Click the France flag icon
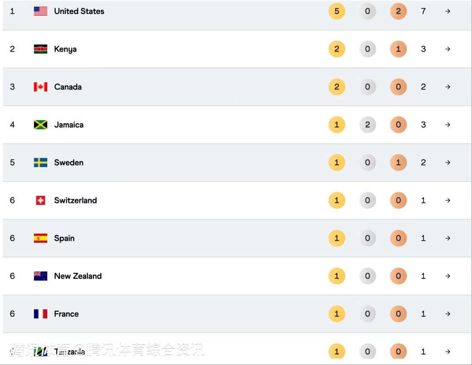The image size is (472, 365). pos(41,314)
